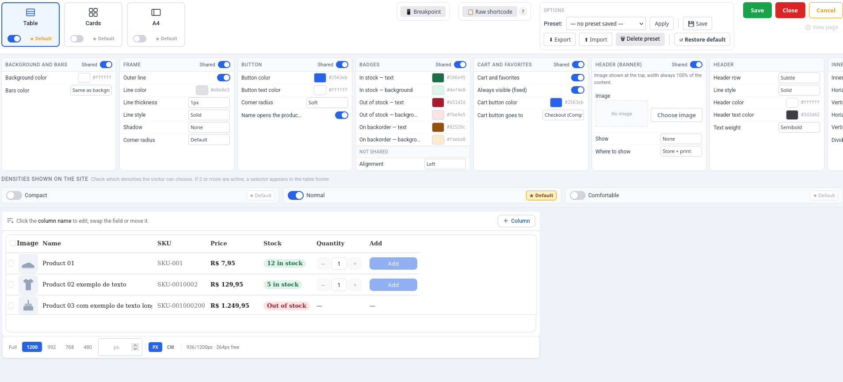
Task: Toggle the Table layout switch
Action: 14,38
